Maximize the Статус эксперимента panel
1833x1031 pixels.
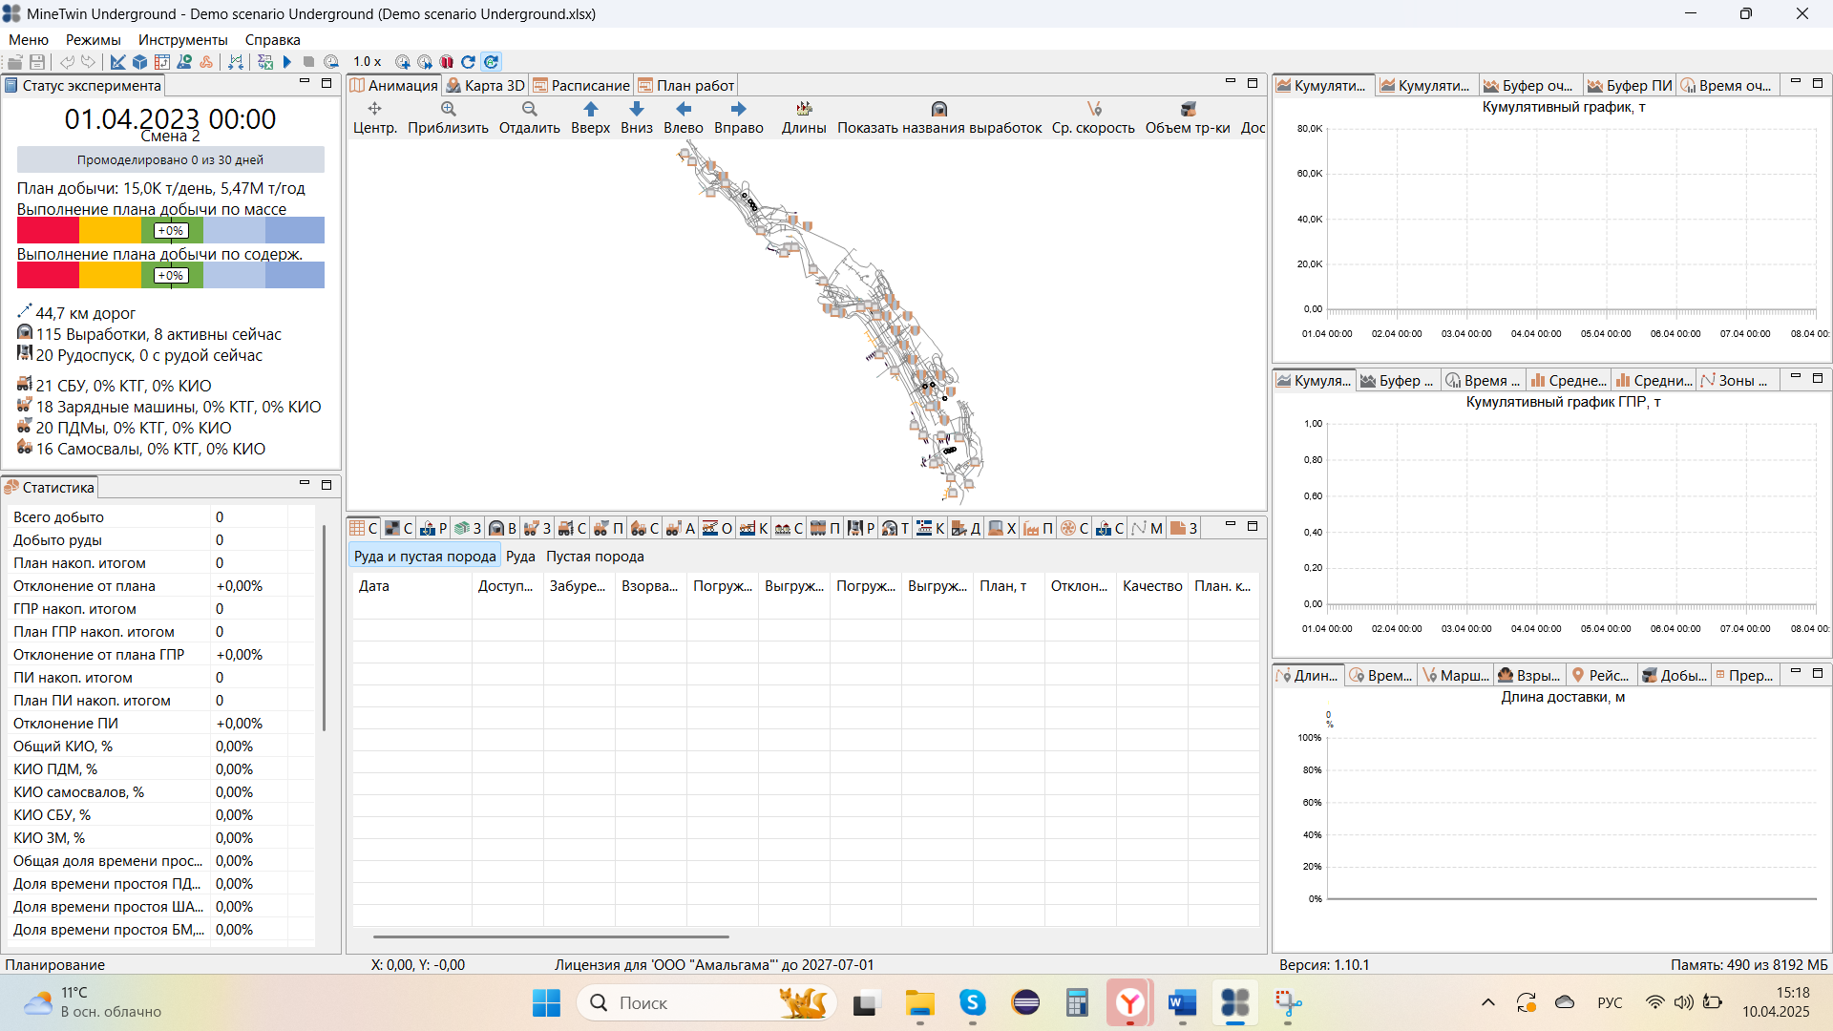[327, 83]
